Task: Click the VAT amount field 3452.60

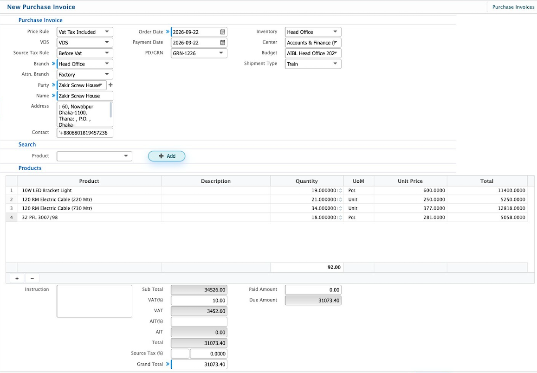Action: point(199,311)
